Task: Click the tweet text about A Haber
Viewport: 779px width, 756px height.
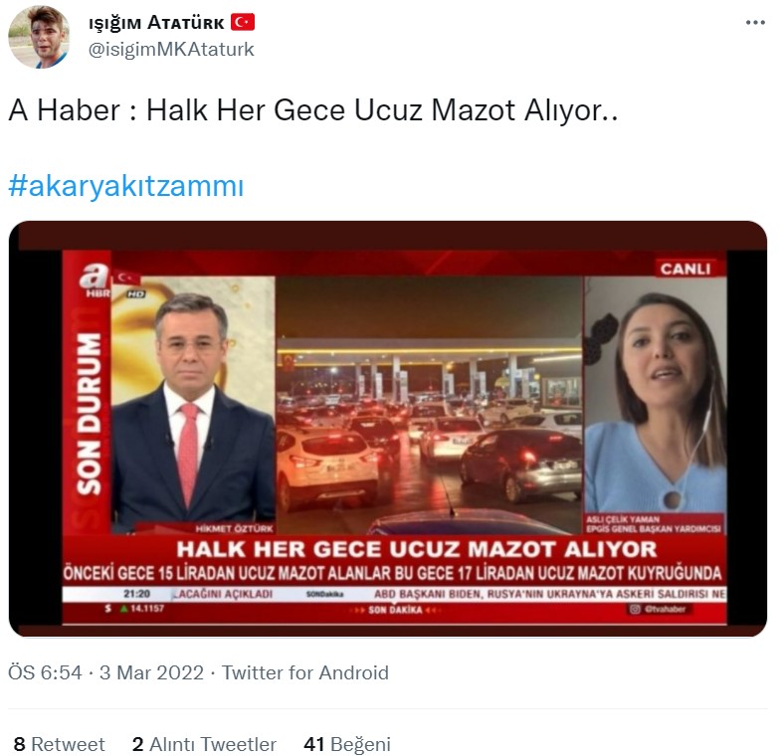Action: (313, 109)
